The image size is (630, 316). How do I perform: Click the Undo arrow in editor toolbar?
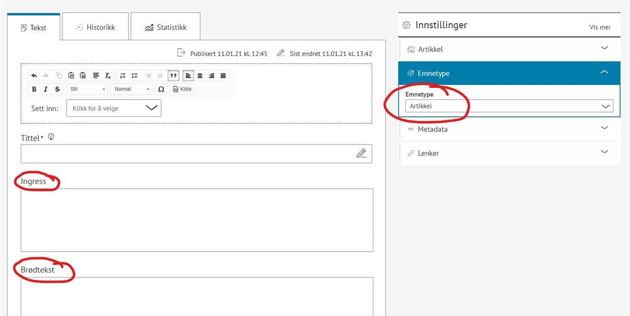tap(34, 75)
